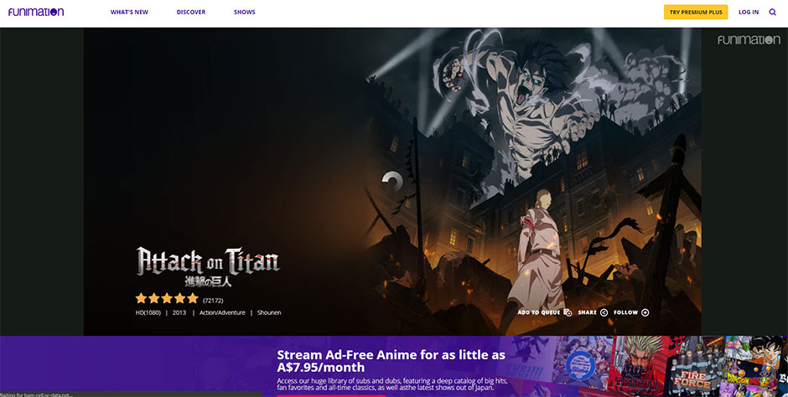
Task: Click the Trigun poster thumbnail
Action: point(636,366)
